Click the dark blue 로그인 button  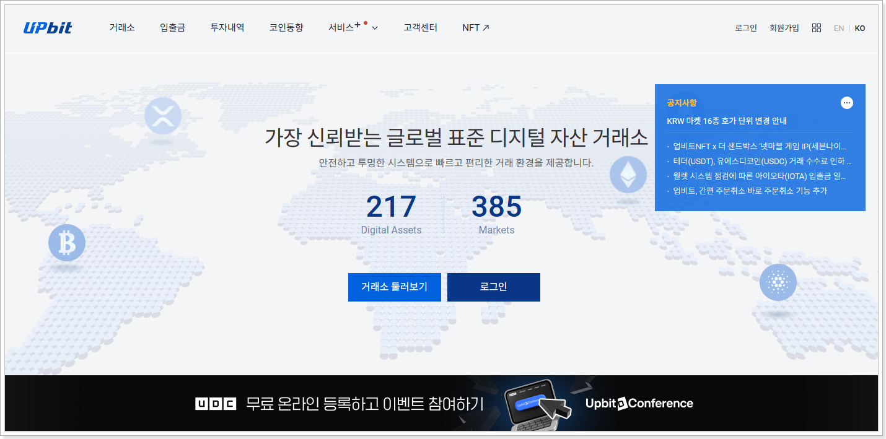click(494, 287)
